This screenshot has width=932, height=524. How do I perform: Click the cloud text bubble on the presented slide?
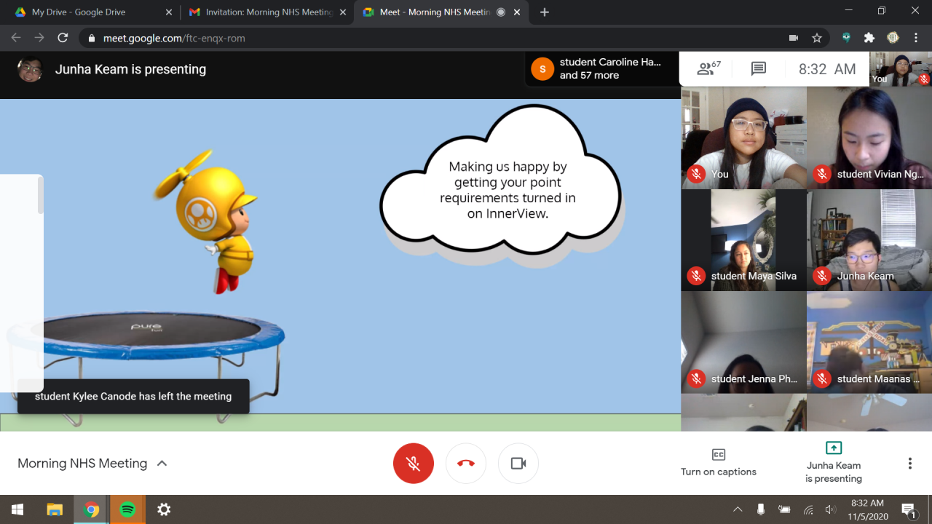click(501, 182)
